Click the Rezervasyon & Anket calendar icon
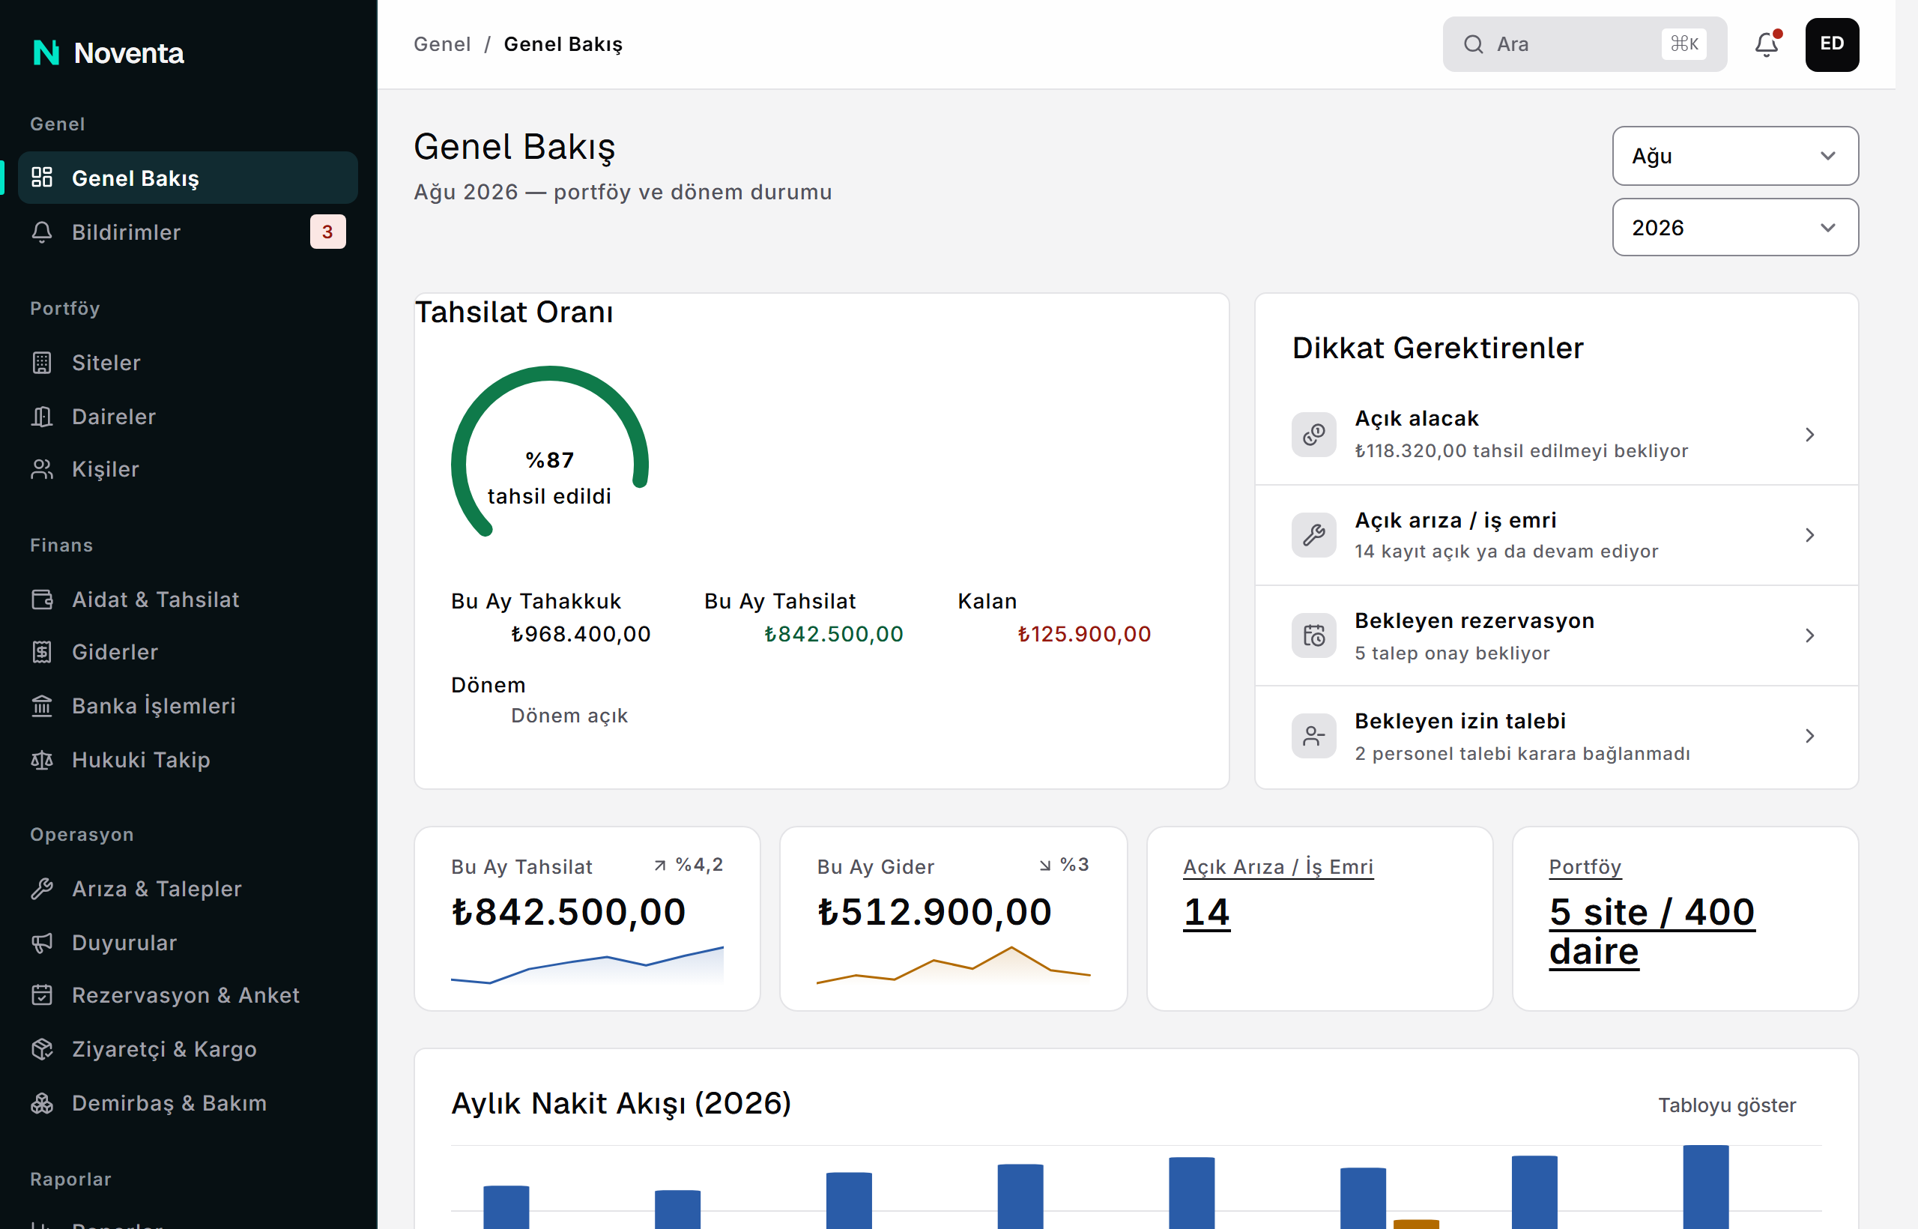 pyautogui.click(x=41, y=995)
